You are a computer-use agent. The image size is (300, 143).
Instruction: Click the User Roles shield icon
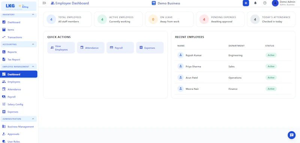tap(4, 141)
